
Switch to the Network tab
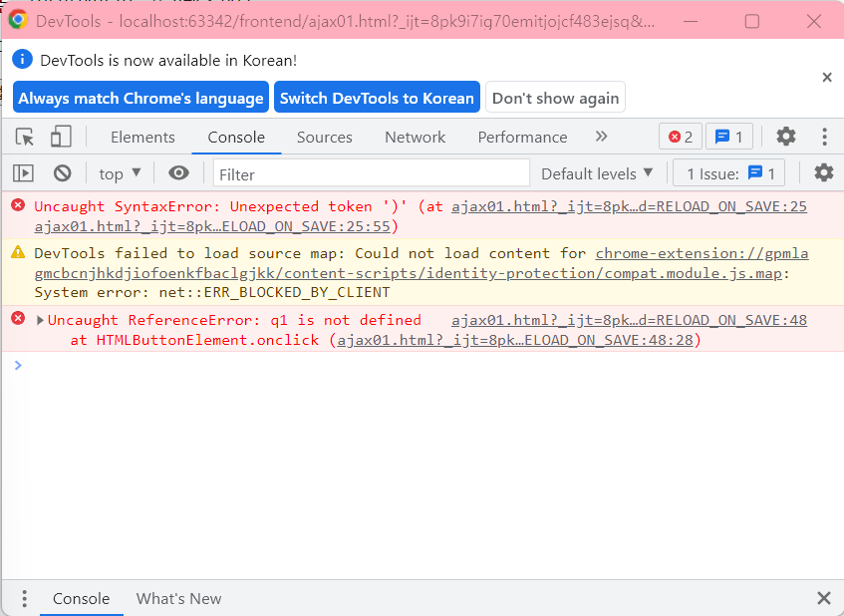coord(415,138)
